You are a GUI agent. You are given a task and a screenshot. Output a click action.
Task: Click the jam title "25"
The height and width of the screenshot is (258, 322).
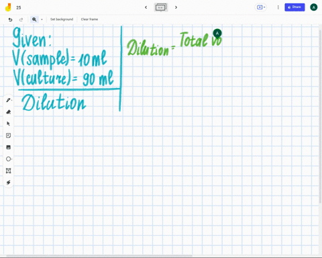[19, 7]
